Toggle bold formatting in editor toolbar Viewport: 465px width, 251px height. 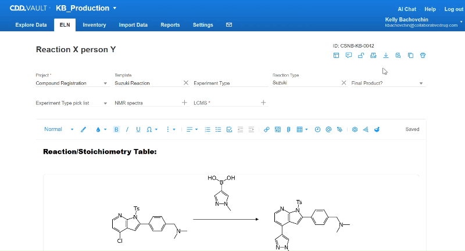[116, 129]
